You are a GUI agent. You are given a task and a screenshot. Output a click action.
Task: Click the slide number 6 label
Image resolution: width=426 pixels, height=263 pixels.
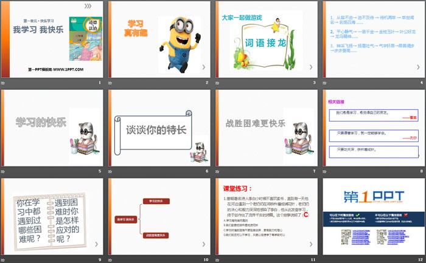click(x=207, y=171)
